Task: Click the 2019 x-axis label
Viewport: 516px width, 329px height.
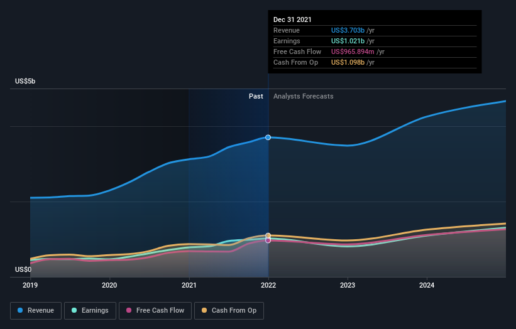Action: (x=30, y=285)
